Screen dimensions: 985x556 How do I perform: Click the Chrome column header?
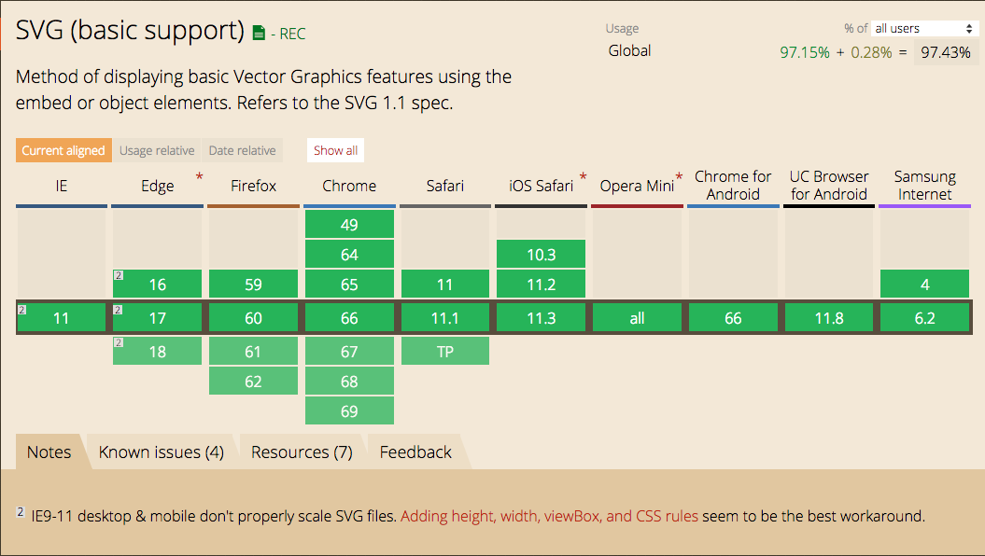[x=349, y=186]
